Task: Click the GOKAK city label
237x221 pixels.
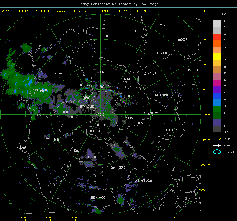Action: [x=58, y=73]
